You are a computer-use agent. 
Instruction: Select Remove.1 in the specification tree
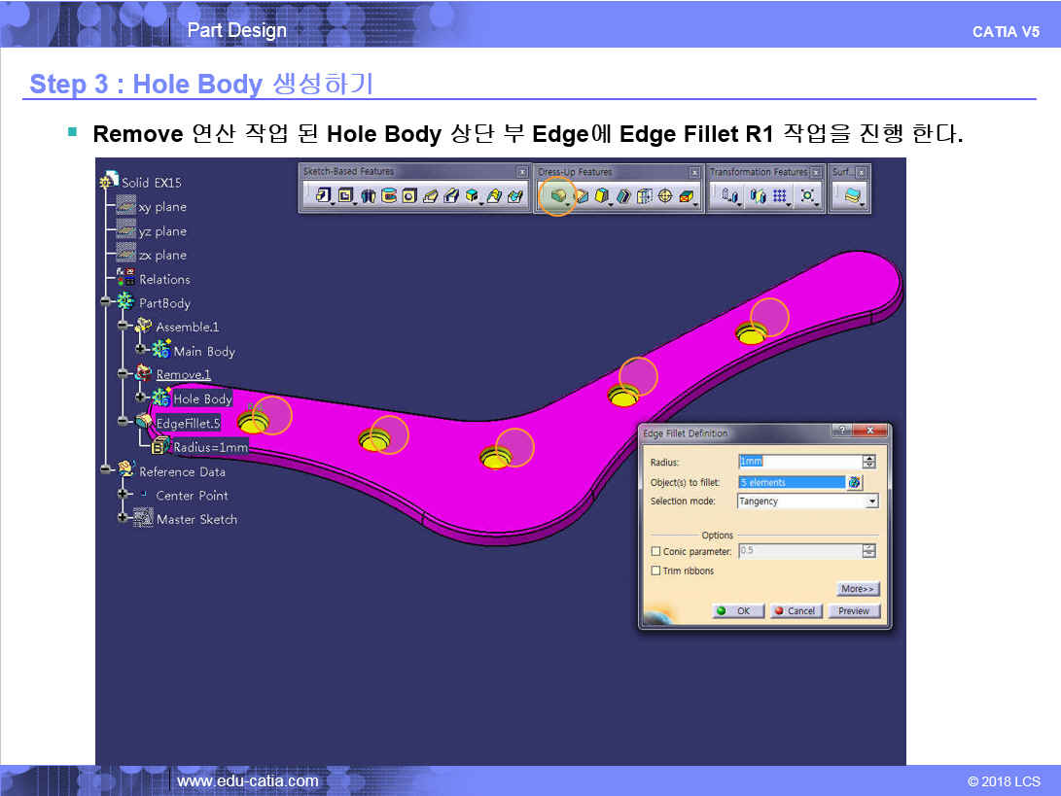tap(183, 374)
